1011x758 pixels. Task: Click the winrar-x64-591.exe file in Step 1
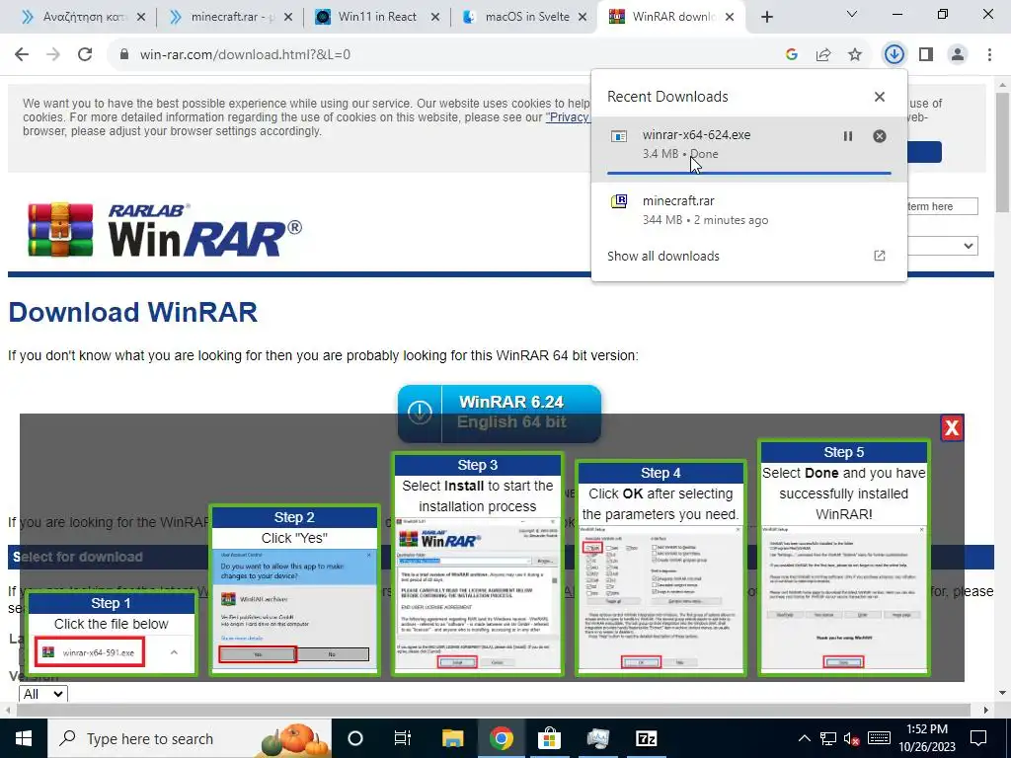(x=90, y=652)
